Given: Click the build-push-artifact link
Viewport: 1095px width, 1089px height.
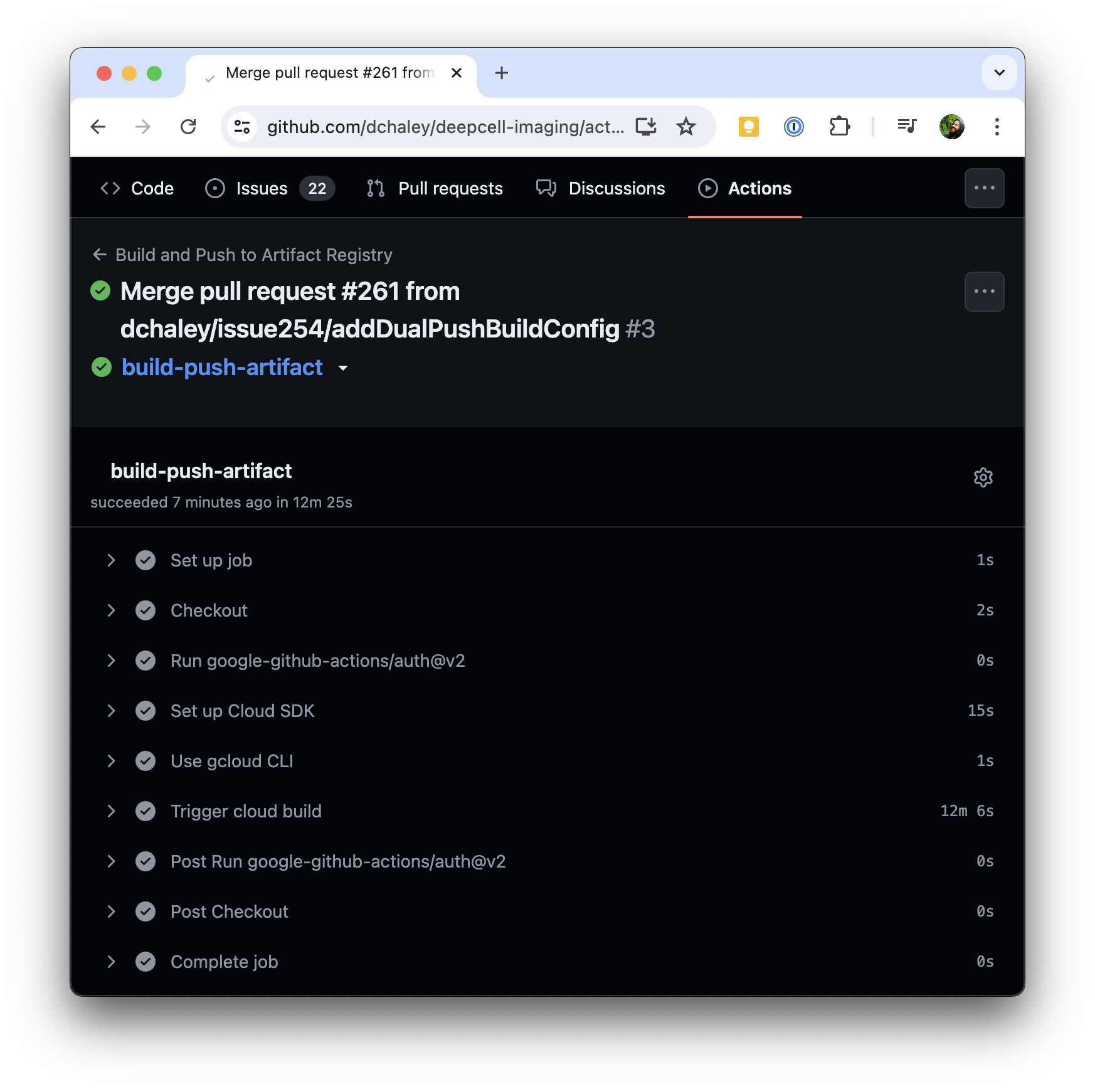Looking at the screenshot, I should coord(223,367).
